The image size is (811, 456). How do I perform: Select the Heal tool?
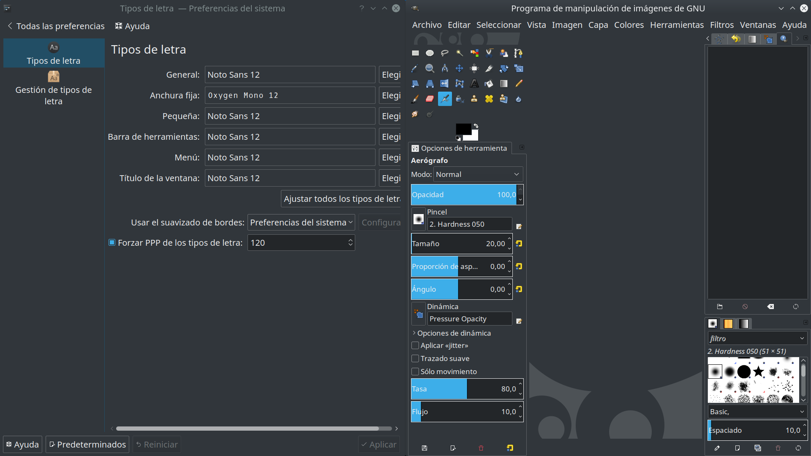pyautogui.click(x=489, y=99)
